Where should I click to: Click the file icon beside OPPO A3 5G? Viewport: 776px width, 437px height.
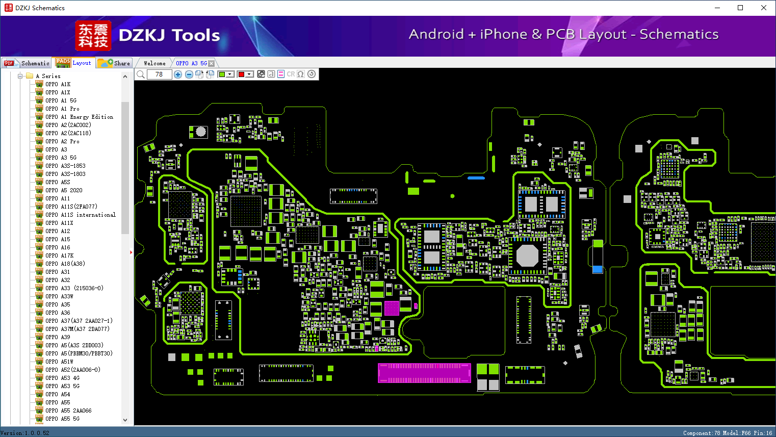(x=39, y=158)
